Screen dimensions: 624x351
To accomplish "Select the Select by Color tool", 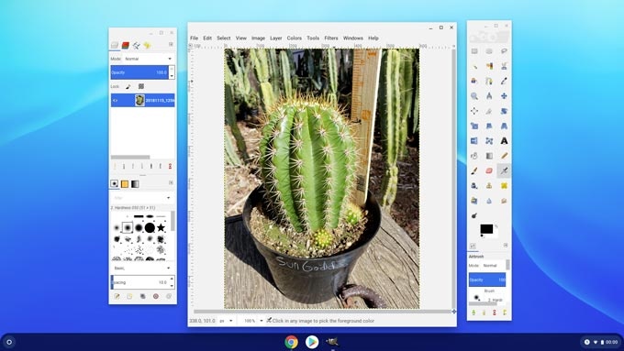I will [x=489, y=66].
